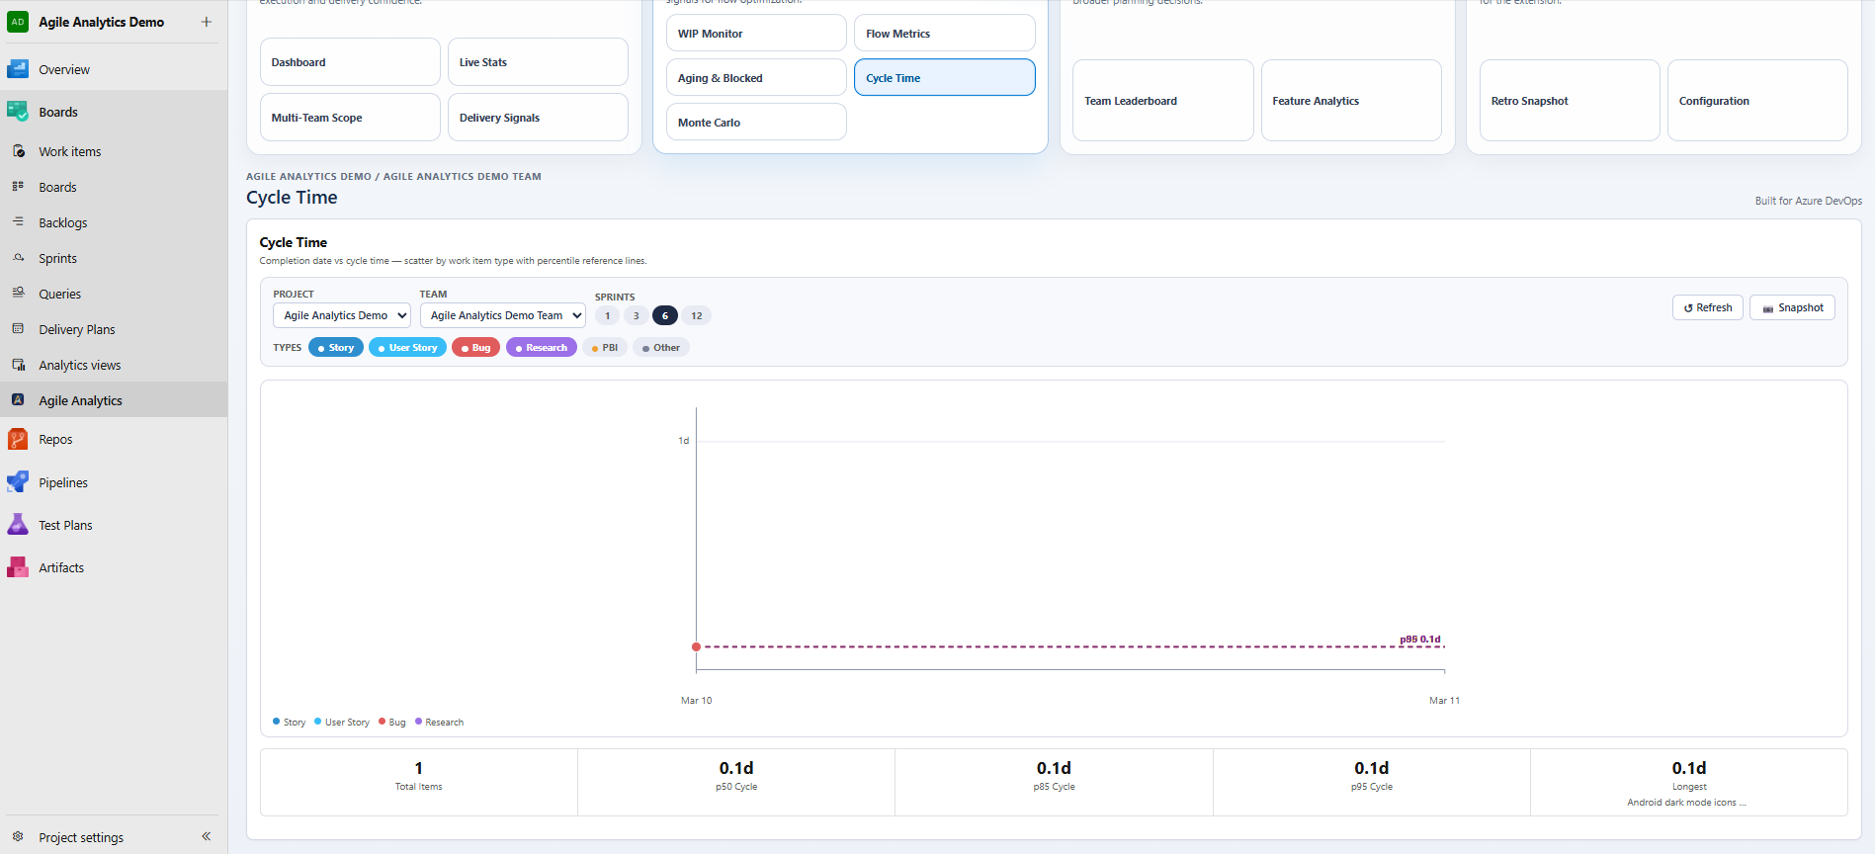This screenshot has height=854, width=1875.
Task: Enable the PBI type filter
Action: (605, 348)
